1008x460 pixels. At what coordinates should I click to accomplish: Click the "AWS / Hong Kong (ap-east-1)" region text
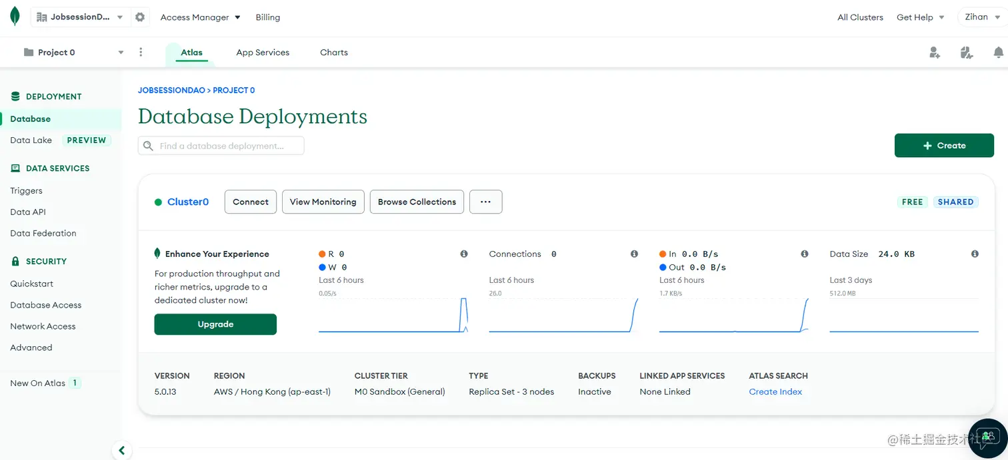pyautogui.click(x=272, y=392)
